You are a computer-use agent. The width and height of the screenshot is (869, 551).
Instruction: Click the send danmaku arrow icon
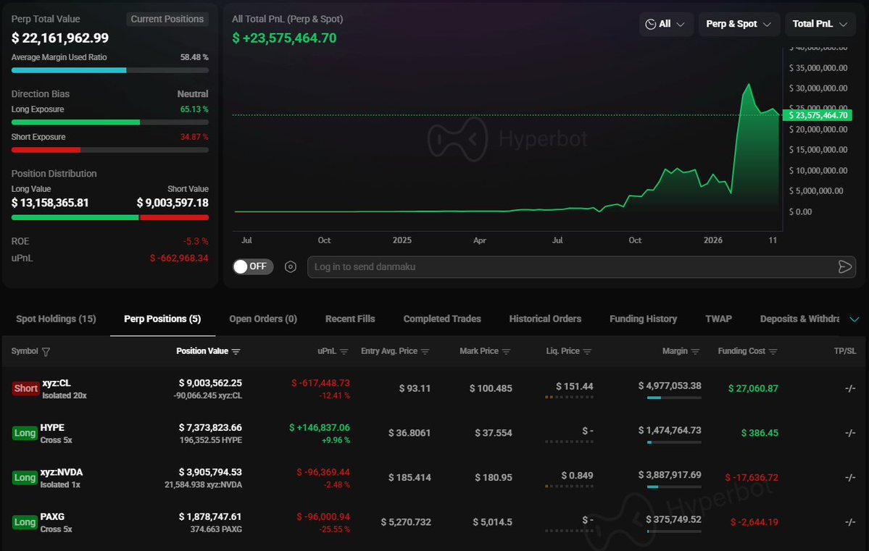(x=844, y=267)
